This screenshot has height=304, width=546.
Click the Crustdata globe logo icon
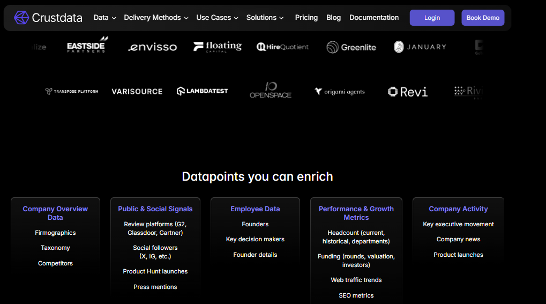[21, 18]
